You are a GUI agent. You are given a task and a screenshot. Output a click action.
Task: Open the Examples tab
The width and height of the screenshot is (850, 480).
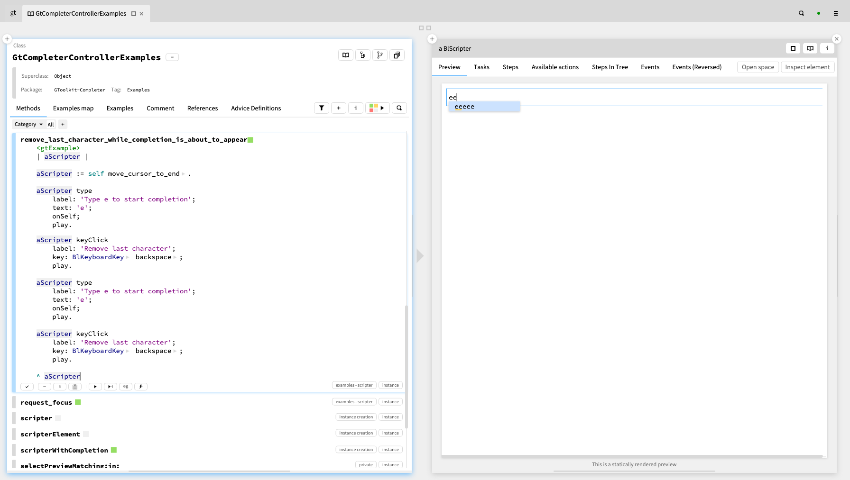(x=120, y=109)
